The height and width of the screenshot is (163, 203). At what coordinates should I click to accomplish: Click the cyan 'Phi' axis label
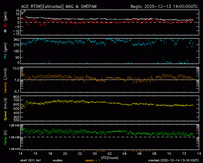[5, 55]
